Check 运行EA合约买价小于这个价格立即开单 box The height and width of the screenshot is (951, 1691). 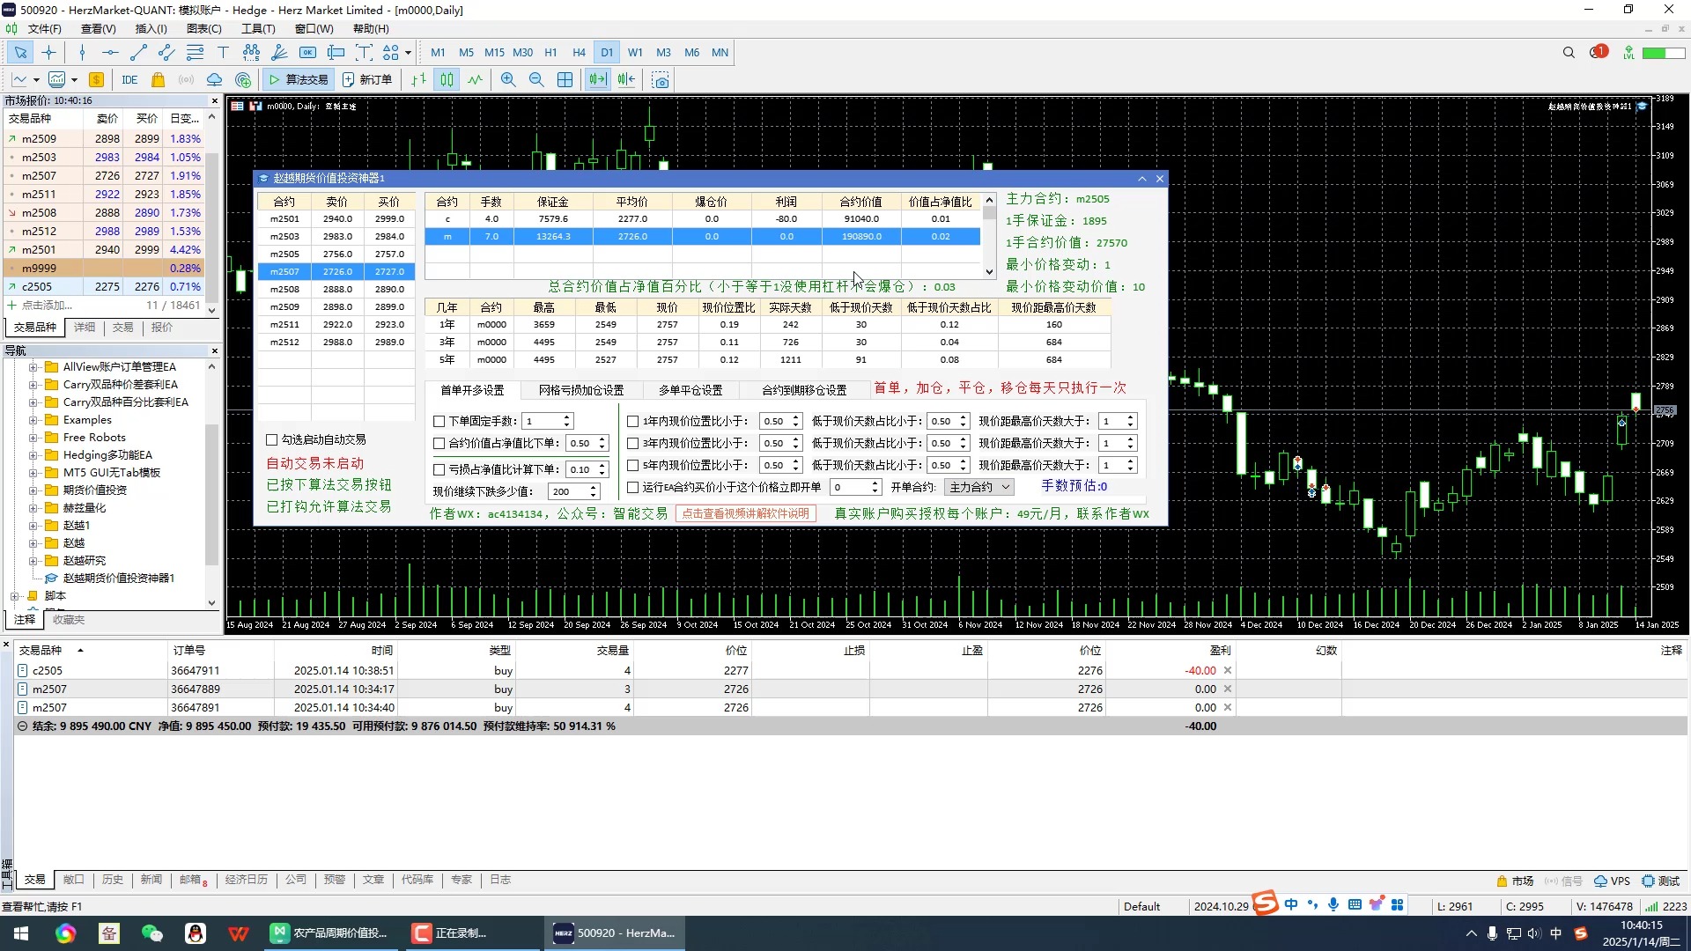pyautogui.click(x=632, y=487)
